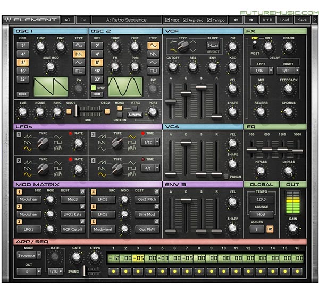Select OSC 1 triangle waveform type

pyautogui.click(x=79, y=63)
